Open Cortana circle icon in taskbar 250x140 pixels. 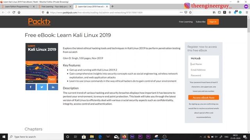pyautogui.click(x=68, y=136)
